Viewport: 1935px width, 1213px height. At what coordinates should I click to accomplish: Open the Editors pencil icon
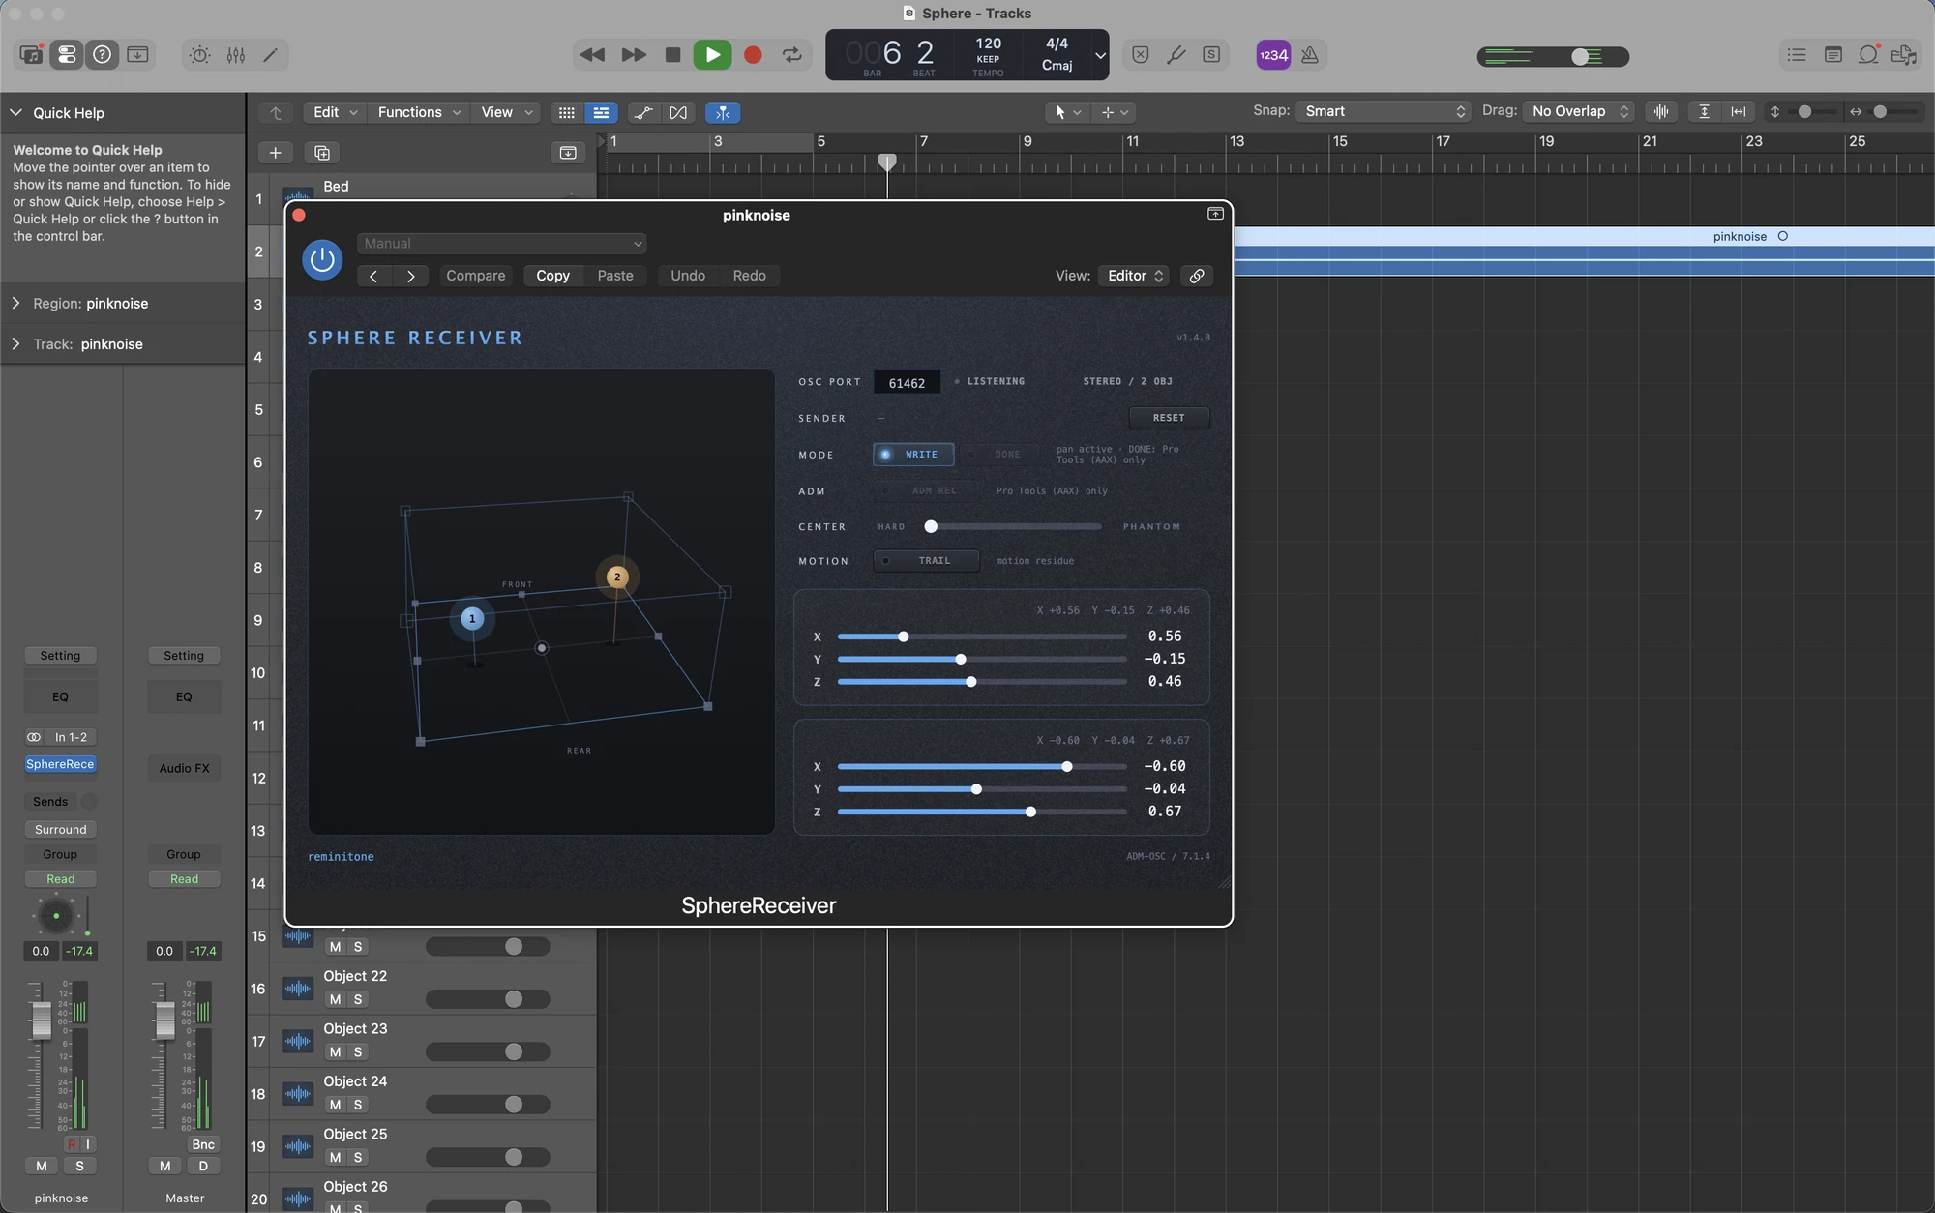point(271,55)
